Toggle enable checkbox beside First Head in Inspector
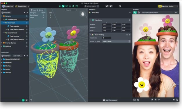Viewport: 182px width, 109px height. (130, 12)
